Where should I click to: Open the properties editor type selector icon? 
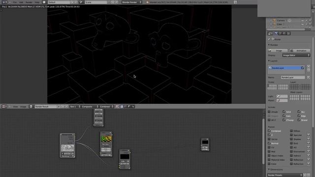pos(270,33)
